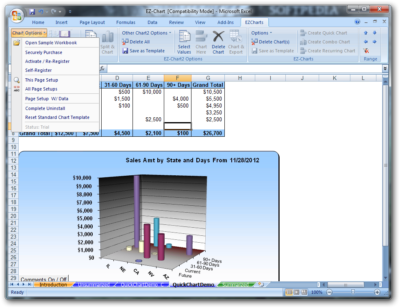Switch to Normal view in status bar
The height and width of the screenshot is (308, 400).
tap(289, 292)
